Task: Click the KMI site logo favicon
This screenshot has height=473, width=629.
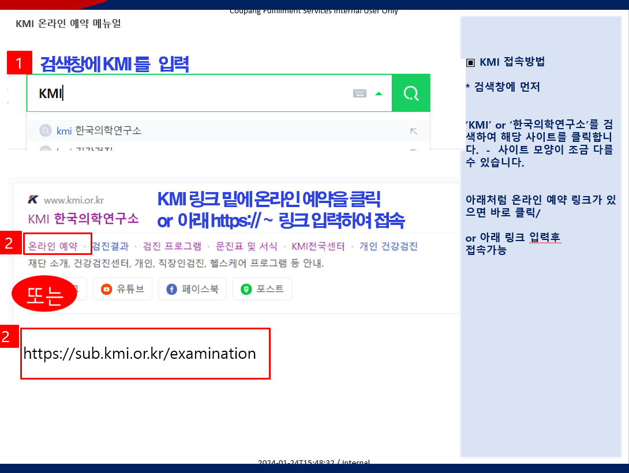Action: point(33,199)
